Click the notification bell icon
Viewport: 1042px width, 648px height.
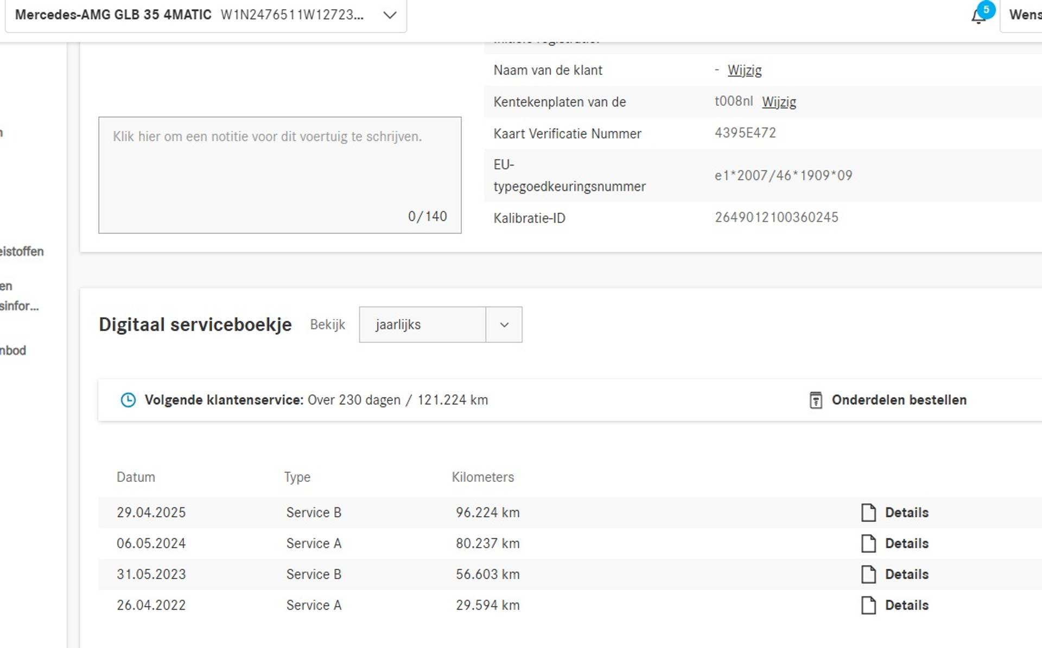(977, 17)
